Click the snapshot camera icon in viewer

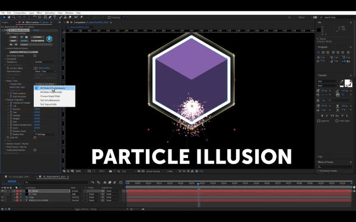(110, 171)
